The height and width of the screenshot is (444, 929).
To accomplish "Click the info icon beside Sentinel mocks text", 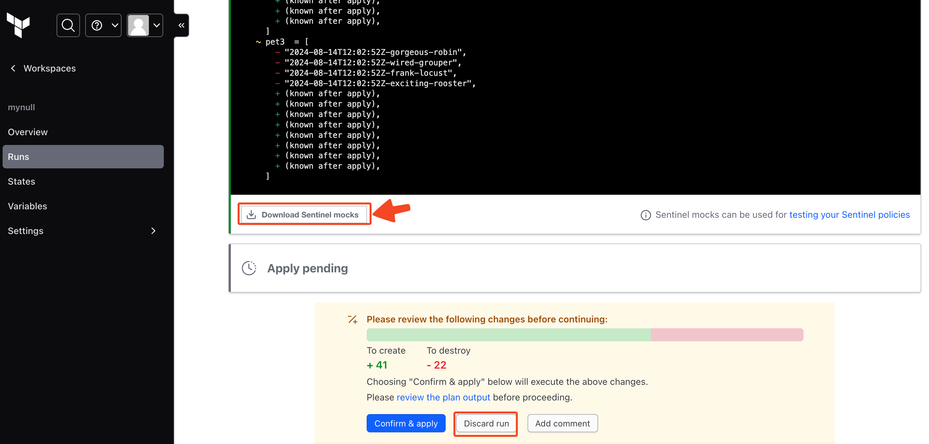I will [x=646, y=215].
